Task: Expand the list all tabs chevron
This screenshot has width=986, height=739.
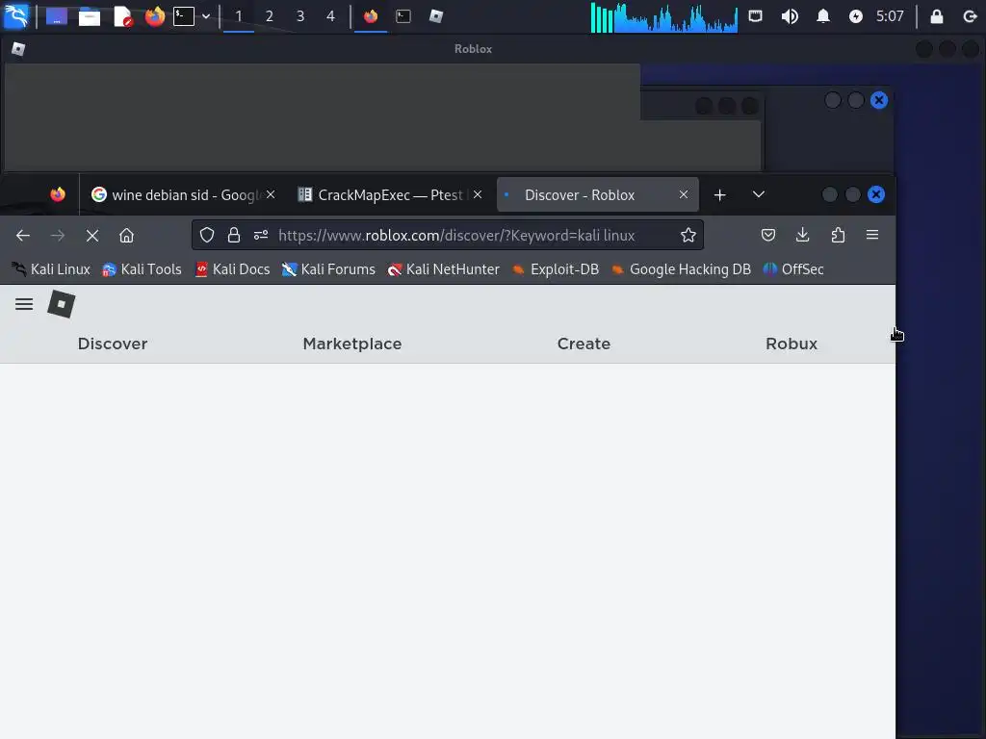Action: (x=759, y=194)
